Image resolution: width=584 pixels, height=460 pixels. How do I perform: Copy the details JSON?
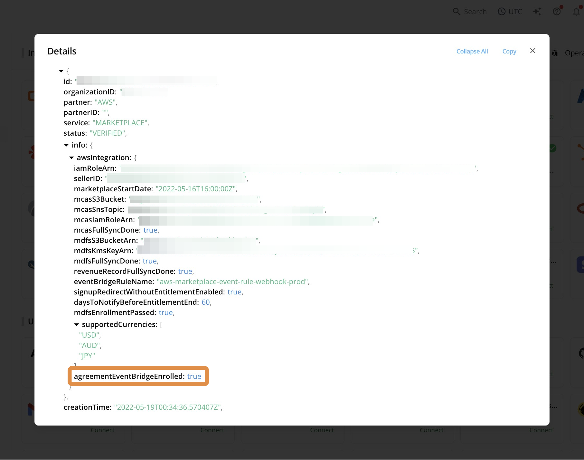click(509, 51)
